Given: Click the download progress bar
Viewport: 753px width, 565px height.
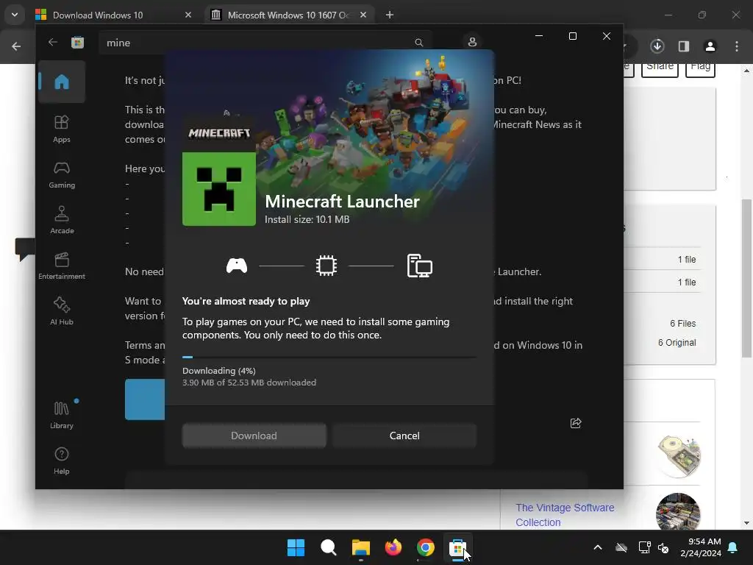Looking at the screenshot, I should (329, 357).
